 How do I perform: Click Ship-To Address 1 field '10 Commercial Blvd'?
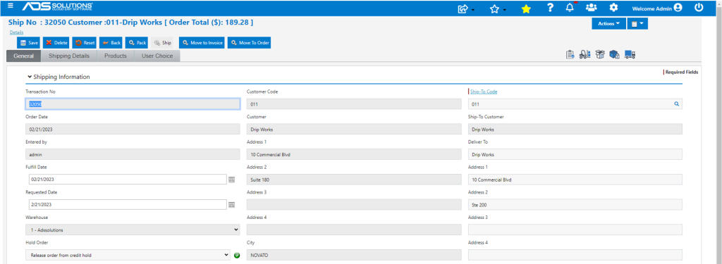pos(575,180)
